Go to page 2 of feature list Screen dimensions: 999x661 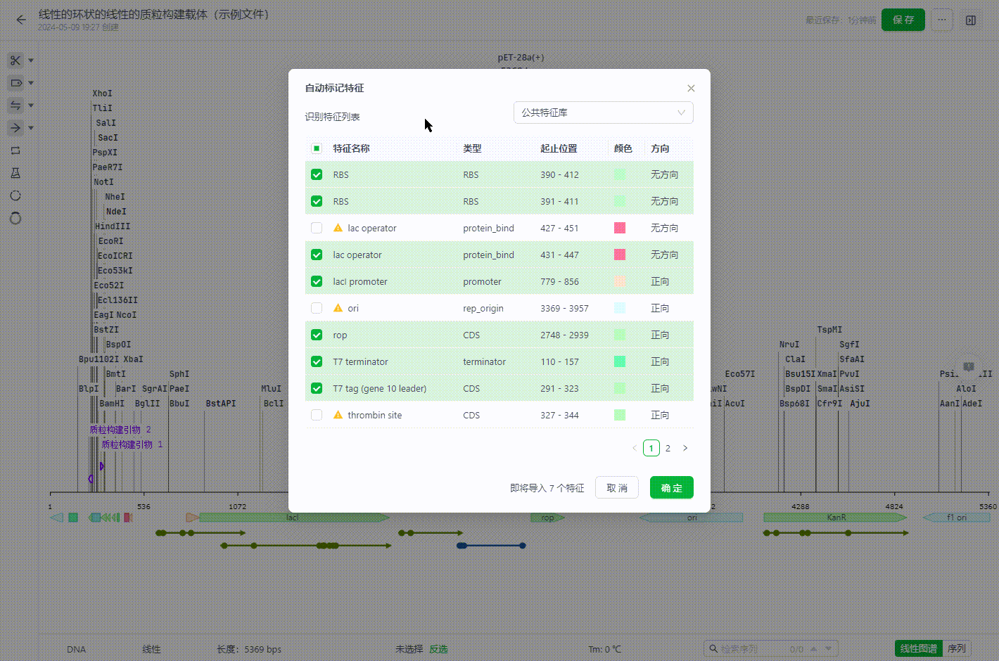(x=668, y=448)
